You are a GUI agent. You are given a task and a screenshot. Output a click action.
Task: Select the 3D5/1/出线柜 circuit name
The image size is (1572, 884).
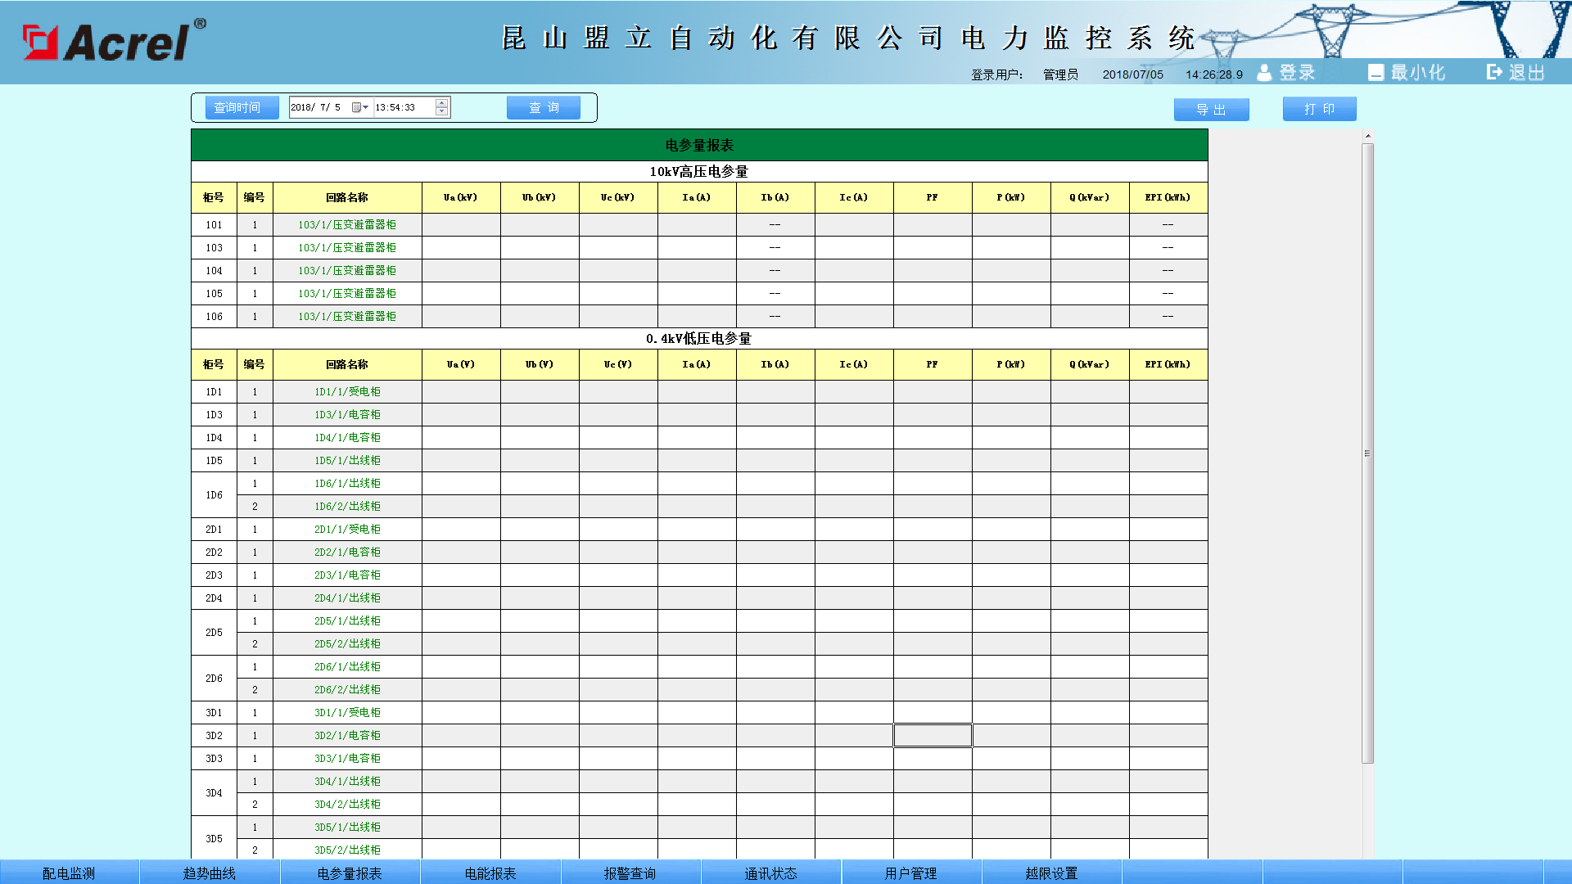(347, 827)
